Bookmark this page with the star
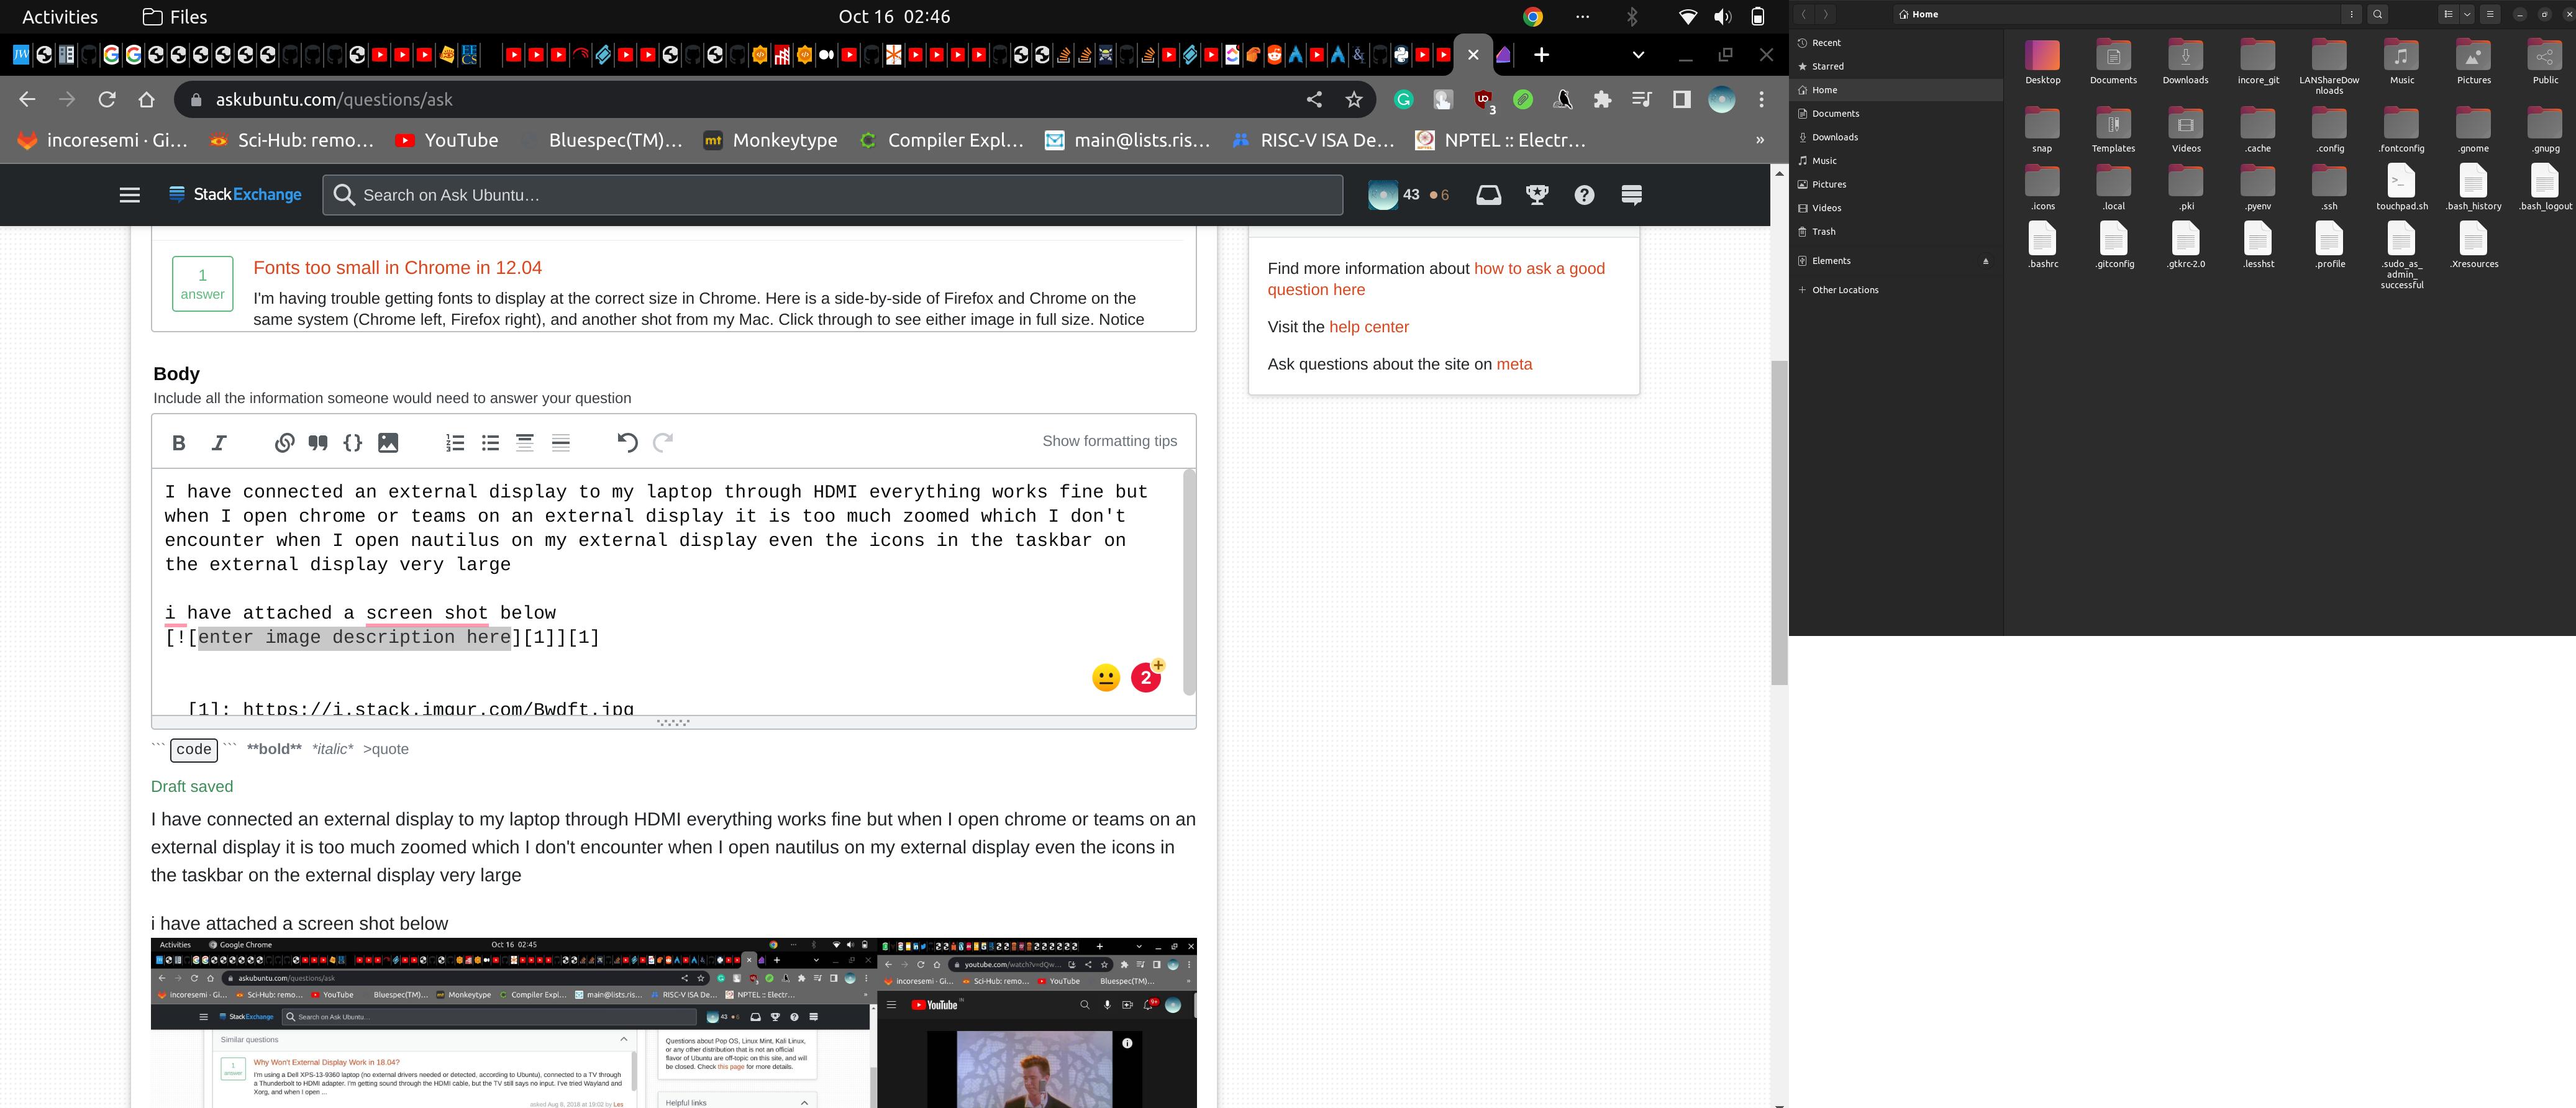This screenshot has height=1108, width=2576. pyautogui.click(x=1354, y=99)
